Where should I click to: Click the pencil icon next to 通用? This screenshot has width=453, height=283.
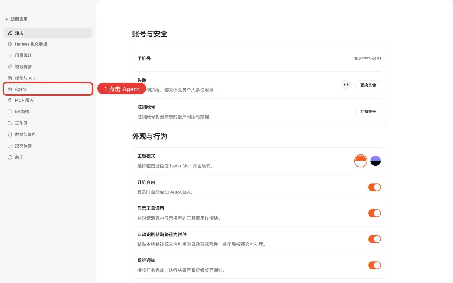[10, 33]
